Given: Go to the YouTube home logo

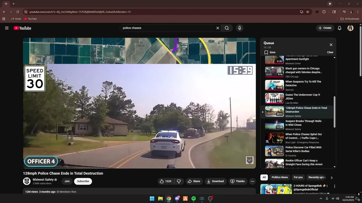Looking at the screenshot, I should point(22,28).
